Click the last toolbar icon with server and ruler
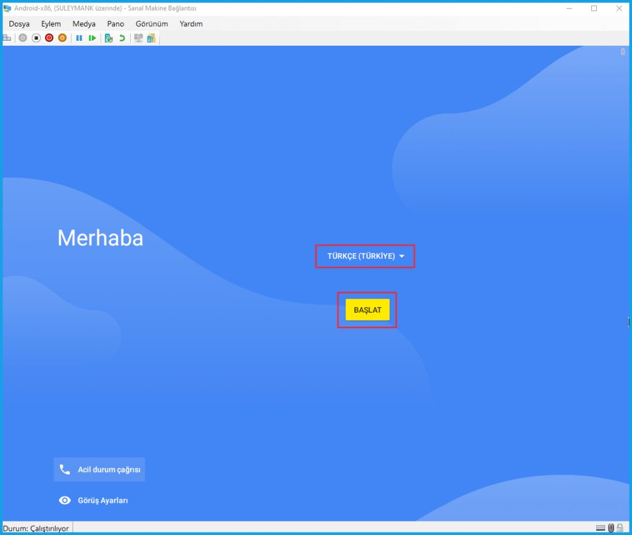Image resolution: width=632 pixels, height=535 pixels. 151,38
